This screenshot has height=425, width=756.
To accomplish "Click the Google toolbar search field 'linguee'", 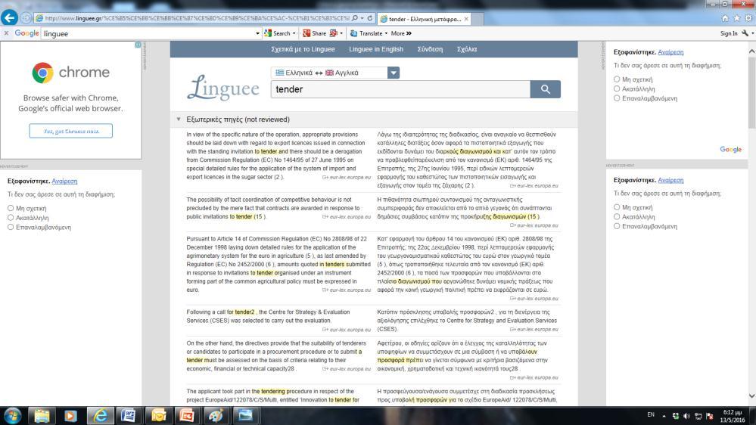I will point(148,34).
